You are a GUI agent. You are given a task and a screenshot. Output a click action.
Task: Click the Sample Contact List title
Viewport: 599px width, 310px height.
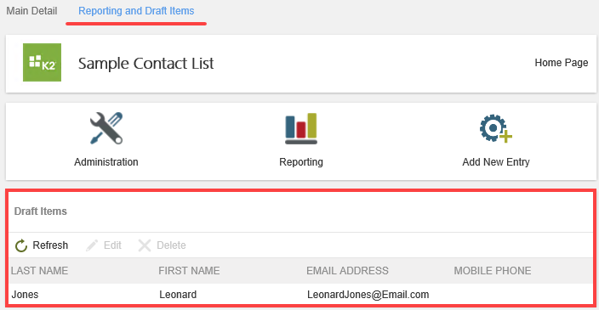(146, 64)
